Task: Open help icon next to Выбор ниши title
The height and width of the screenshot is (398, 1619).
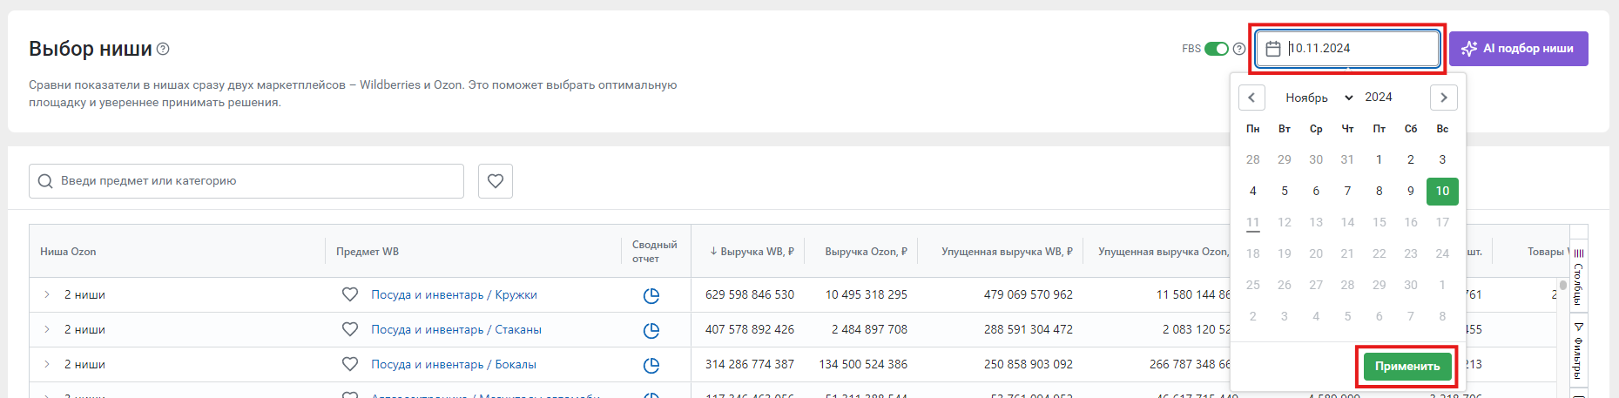Action: pos(163,49)
